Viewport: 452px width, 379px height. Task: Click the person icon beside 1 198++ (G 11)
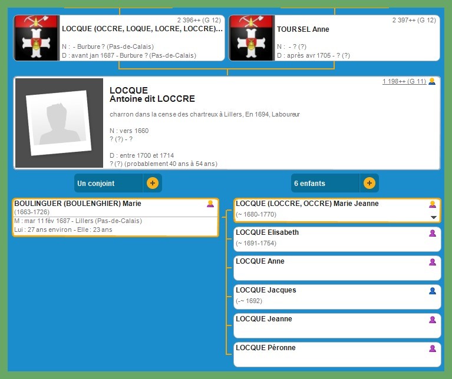pos(432,82)
